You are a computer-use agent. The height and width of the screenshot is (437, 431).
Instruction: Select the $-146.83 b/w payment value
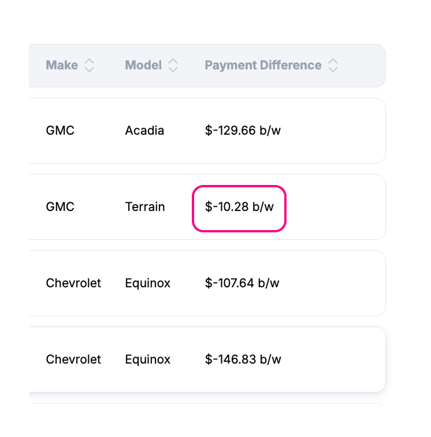243,360
